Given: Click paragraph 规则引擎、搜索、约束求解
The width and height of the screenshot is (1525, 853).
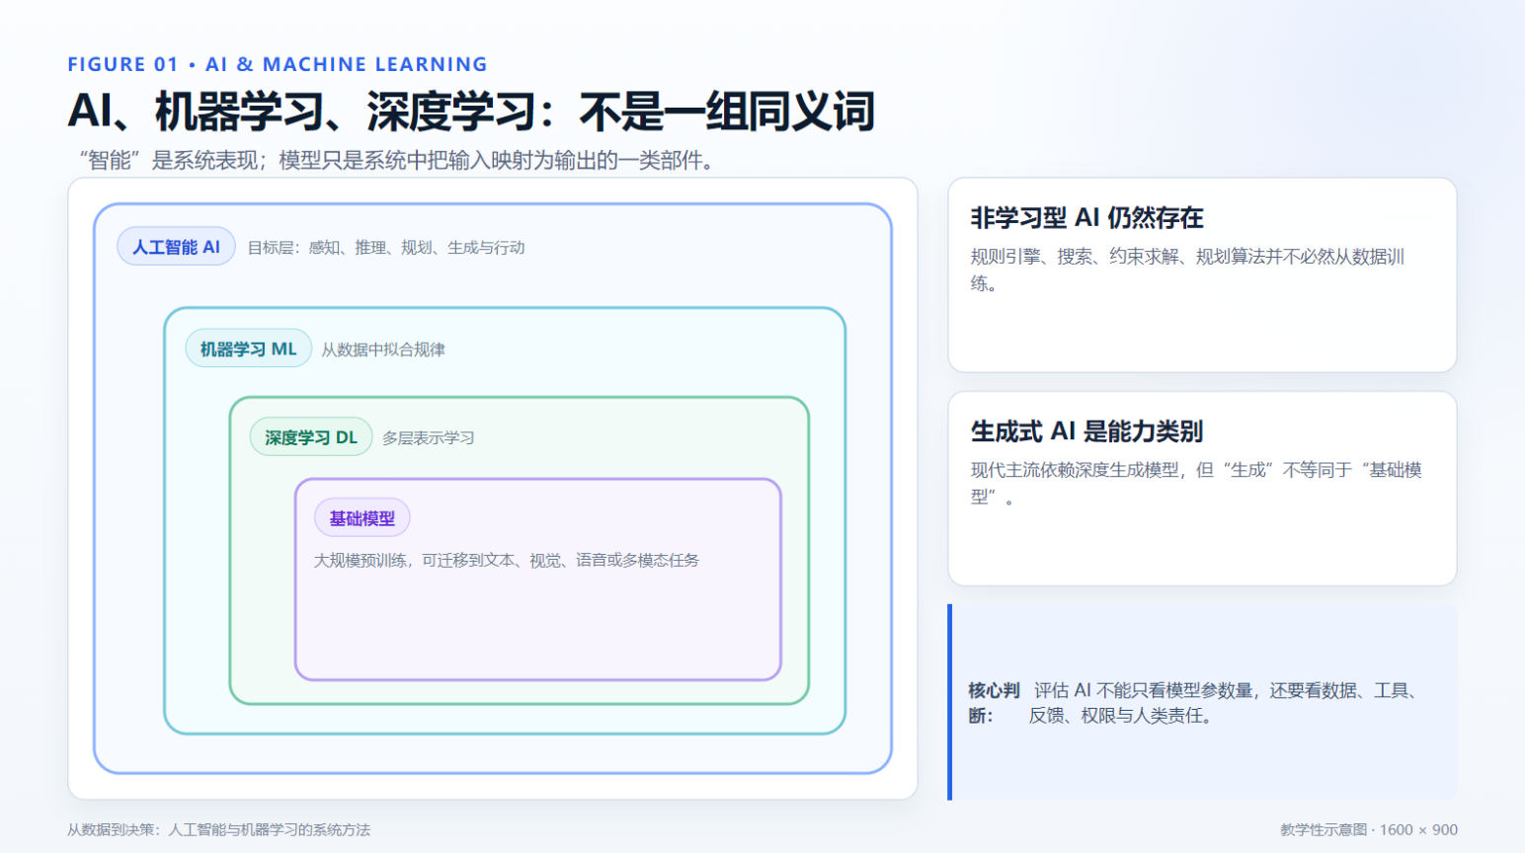Looking at the screenshot, I should [1187, 270].
